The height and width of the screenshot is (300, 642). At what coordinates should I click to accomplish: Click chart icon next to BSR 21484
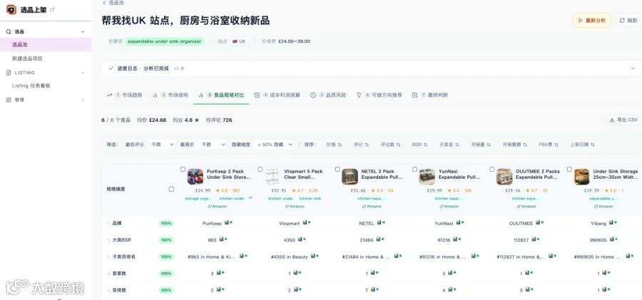[379, 239]
